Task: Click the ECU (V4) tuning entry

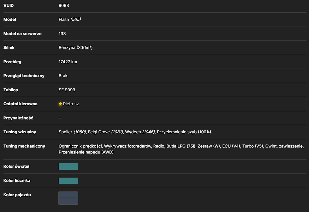Action: pos(231,146)
